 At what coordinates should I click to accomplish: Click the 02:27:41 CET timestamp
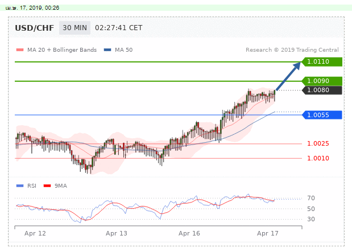pos(118,28)
